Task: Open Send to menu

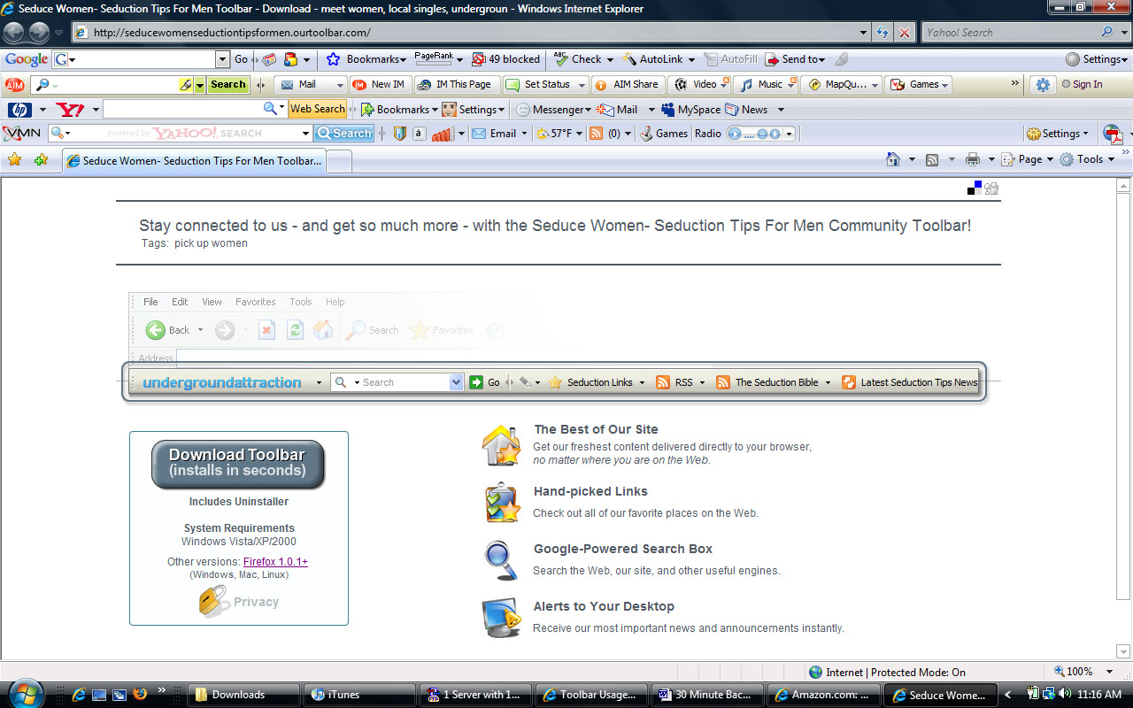Action: click(x=795, y=59)
